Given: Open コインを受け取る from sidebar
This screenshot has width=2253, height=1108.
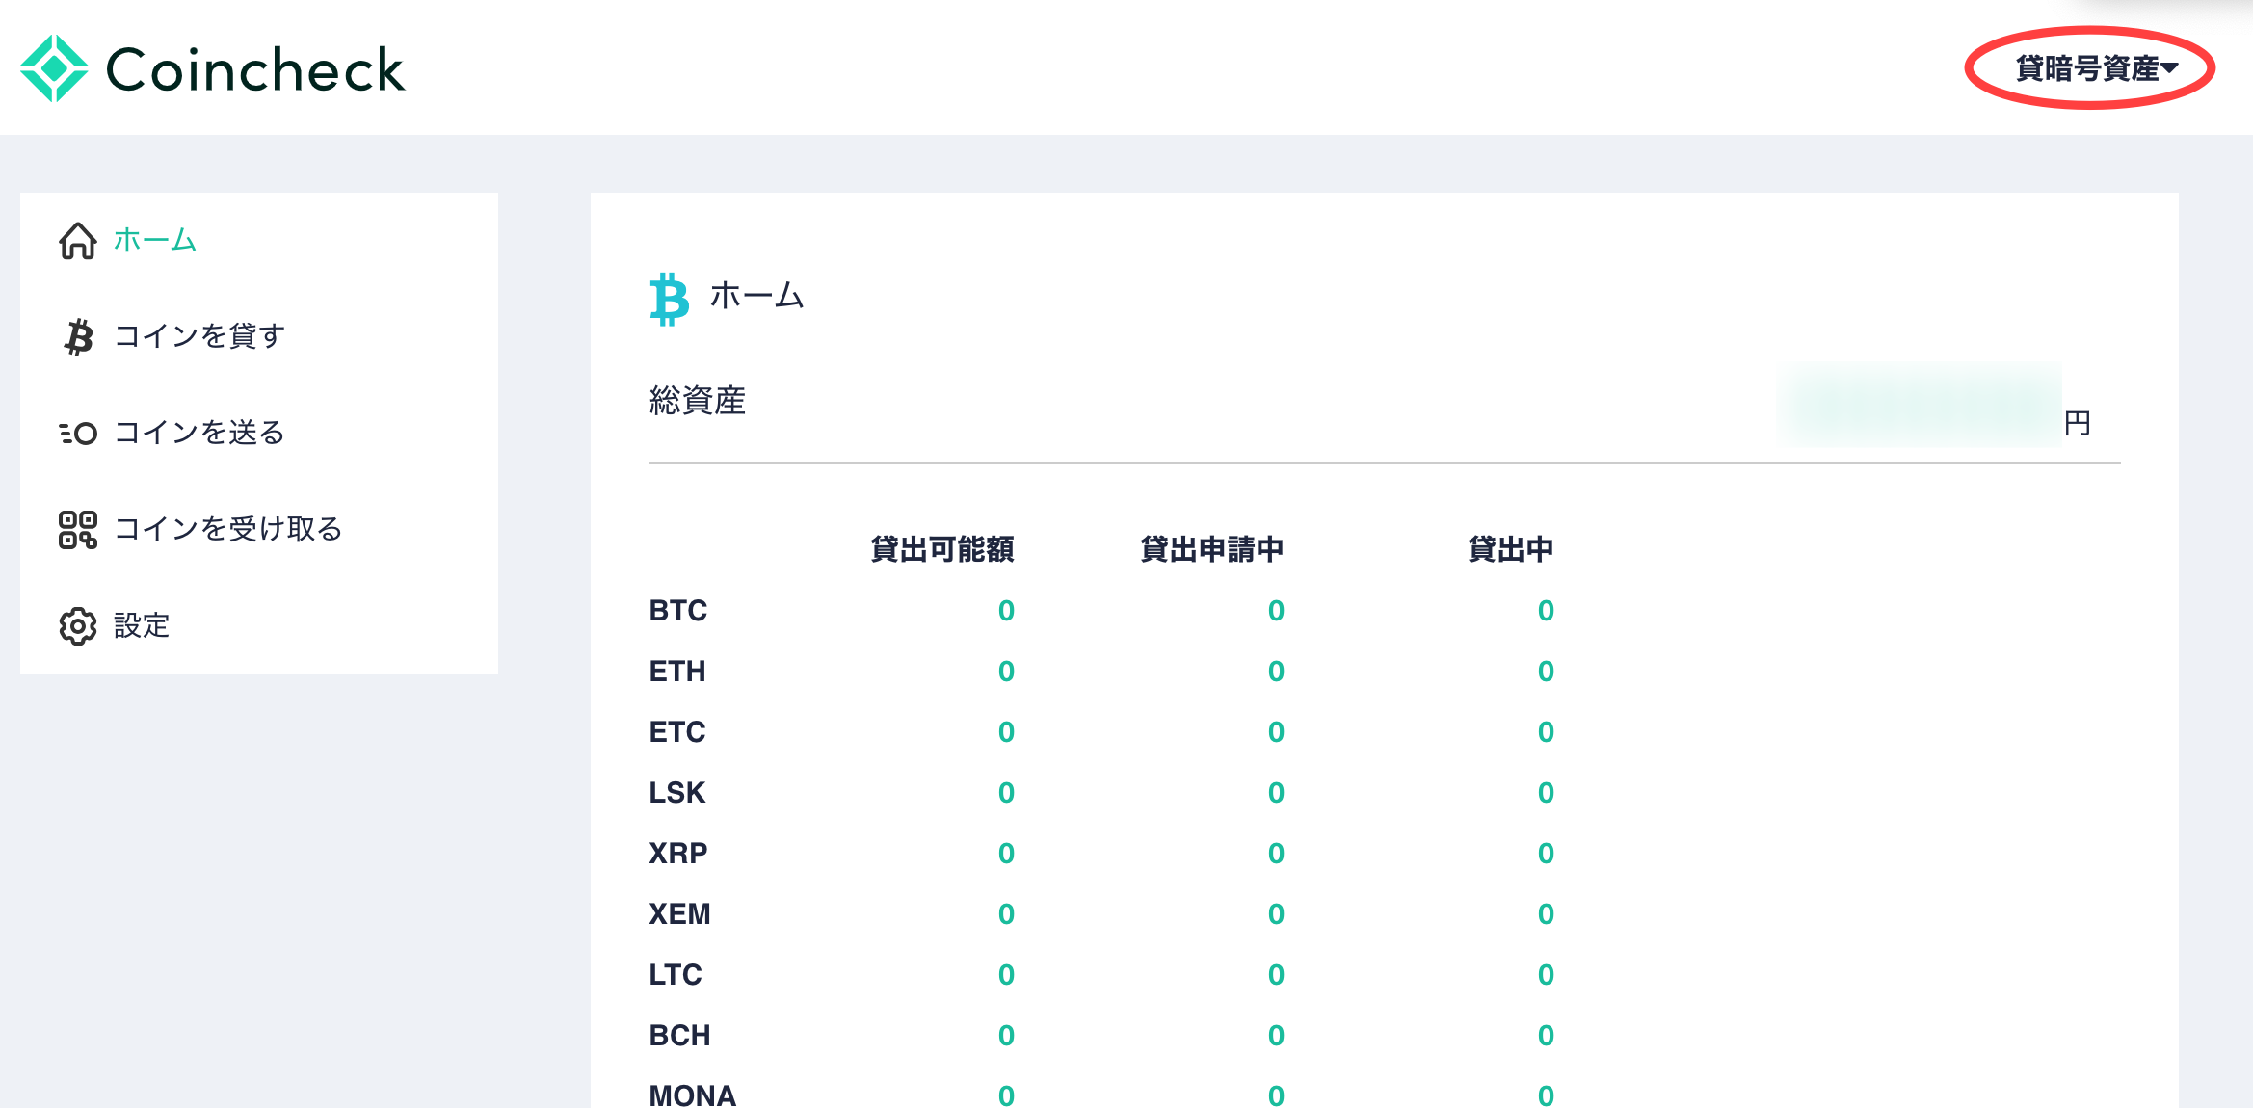Looking at the screenshot, I should click(228, 529).
